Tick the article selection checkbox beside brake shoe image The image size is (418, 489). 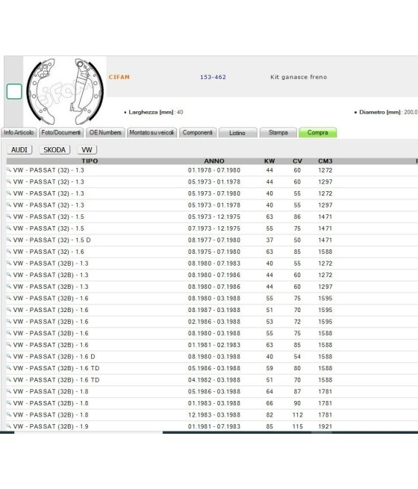coord(14,91)
